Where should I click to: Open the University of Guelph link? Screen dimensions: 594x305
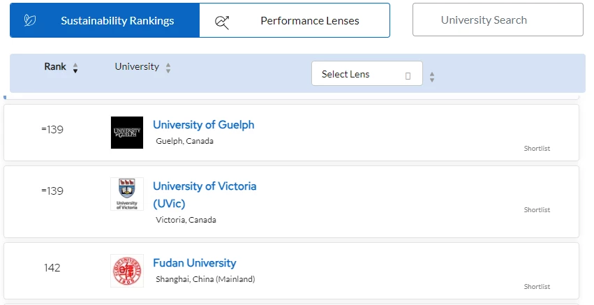click(x=203, y=125)
